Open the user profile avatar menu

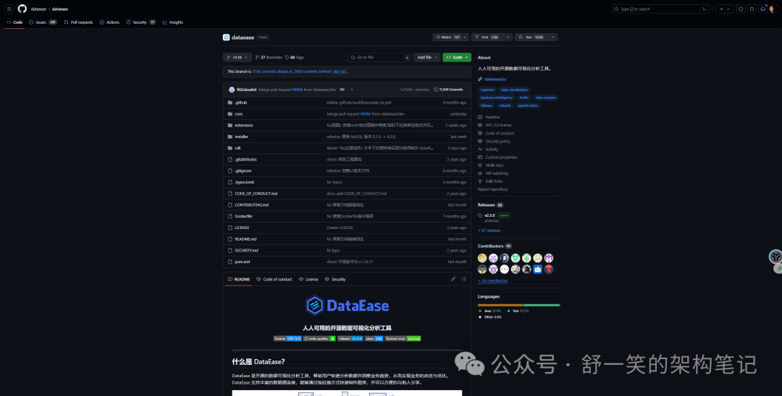pos(773,9)
